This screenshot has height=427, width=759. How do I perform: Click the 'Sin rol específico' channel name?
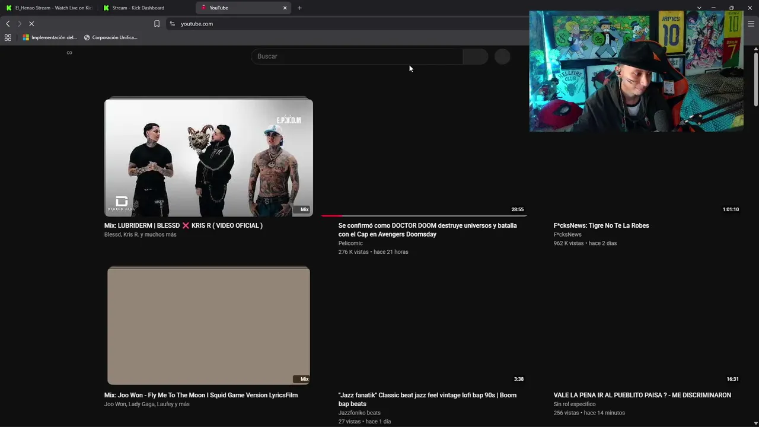575,404
